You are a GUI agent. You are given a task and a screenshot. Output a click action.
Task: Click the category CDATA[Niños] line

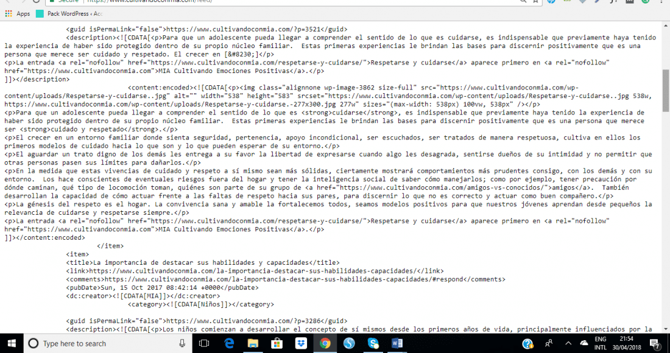coord(201,304)
